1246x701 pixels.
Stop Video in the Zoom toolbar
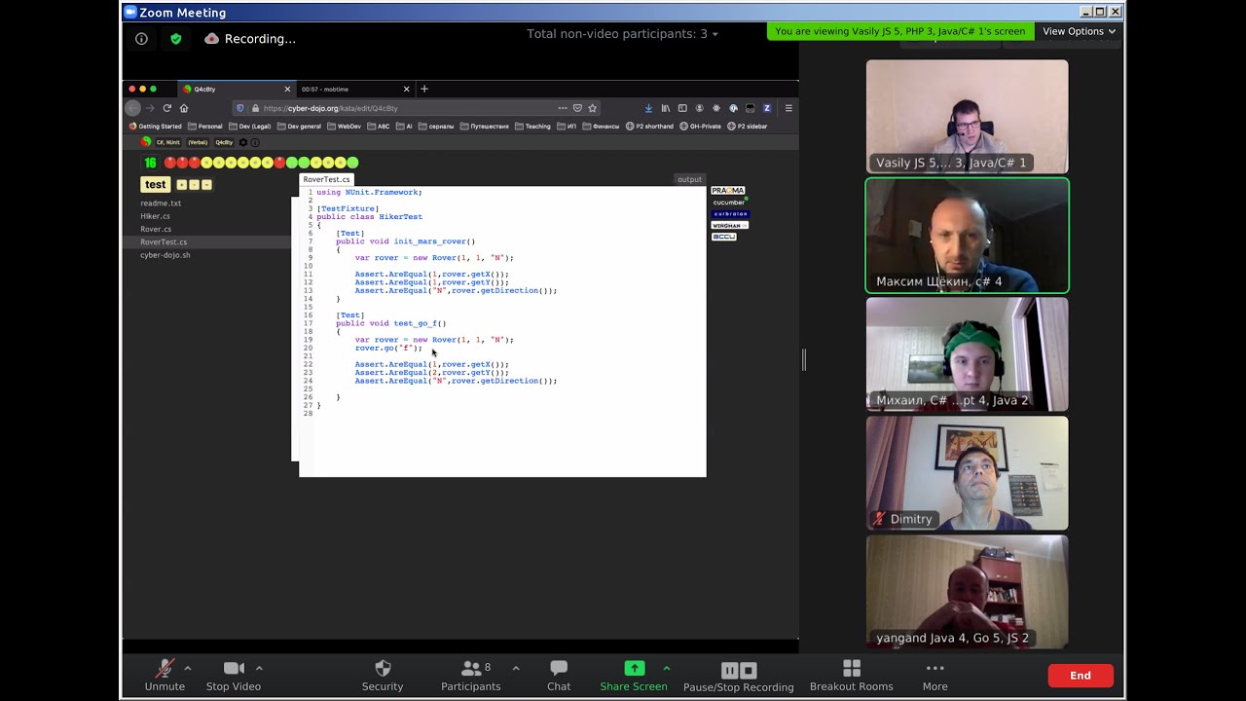(x=234, y=675)
